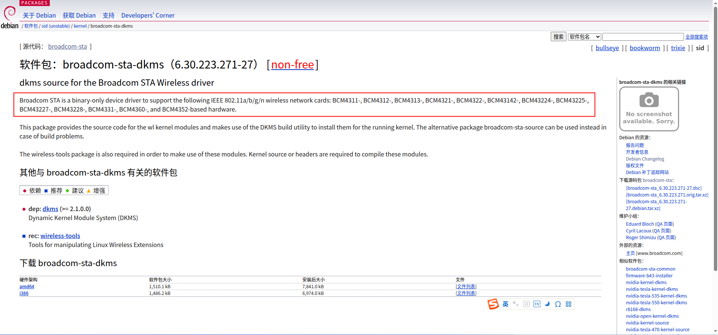Open 报告问题 report bug link
The height and width of the screenshot is (335, 718).
635,145
